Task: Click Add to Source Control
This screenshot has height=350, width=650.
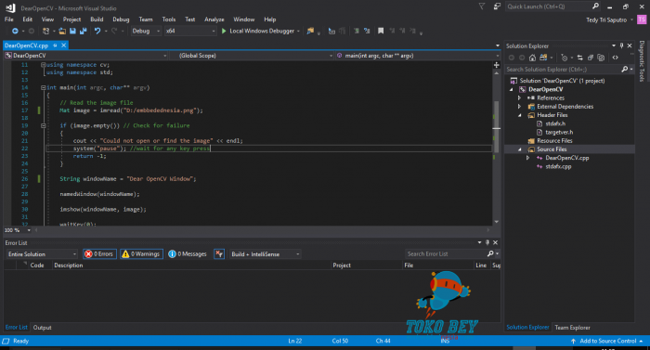Action: point(607,341)
